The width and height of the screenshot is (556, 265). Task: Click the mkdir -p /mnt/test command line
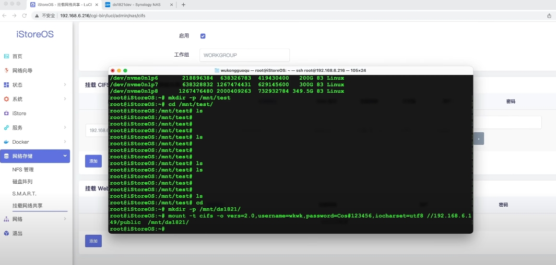[170, 98]
